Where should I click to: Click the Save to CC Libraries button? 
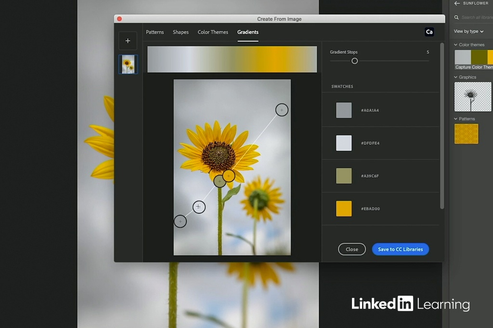tap(400, 249)
